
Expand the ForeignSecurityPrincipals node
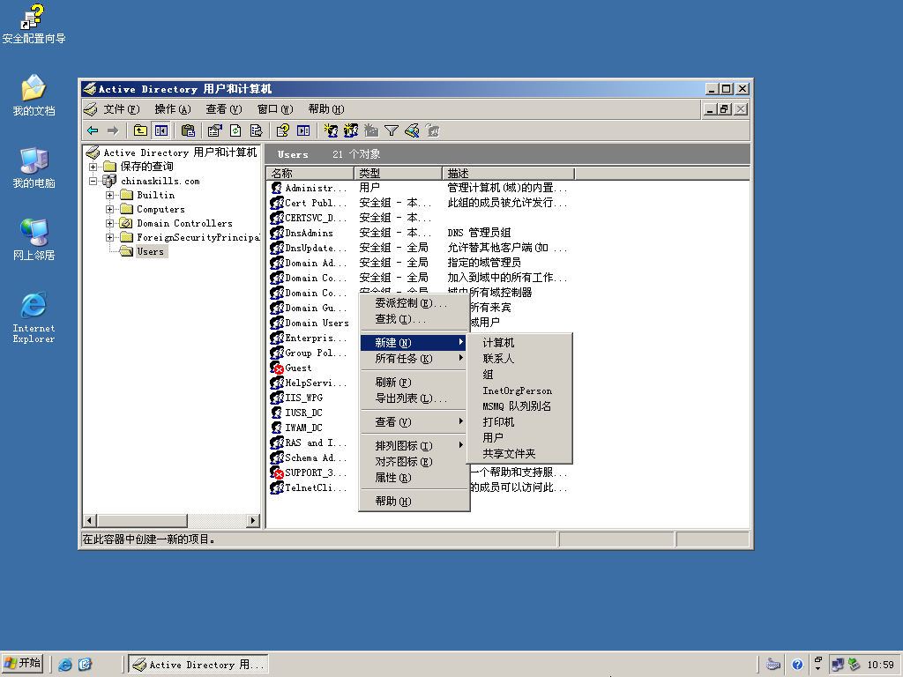click(x=109, y=237)
